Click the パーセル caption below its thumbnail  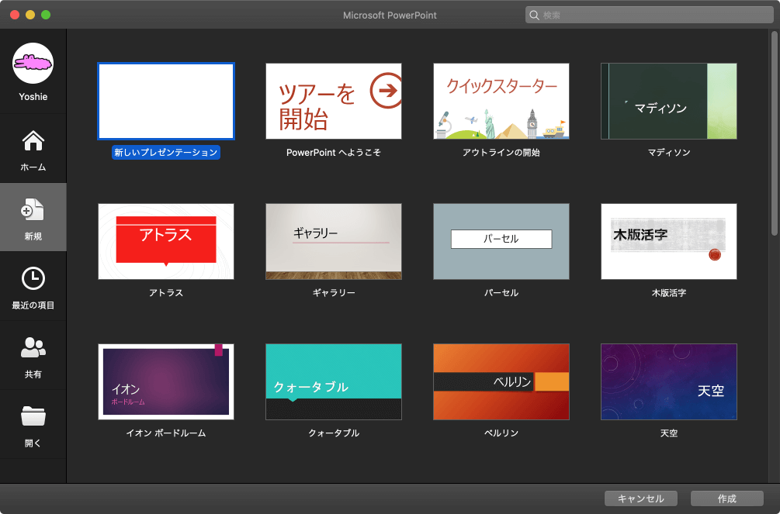coord(501,293)
